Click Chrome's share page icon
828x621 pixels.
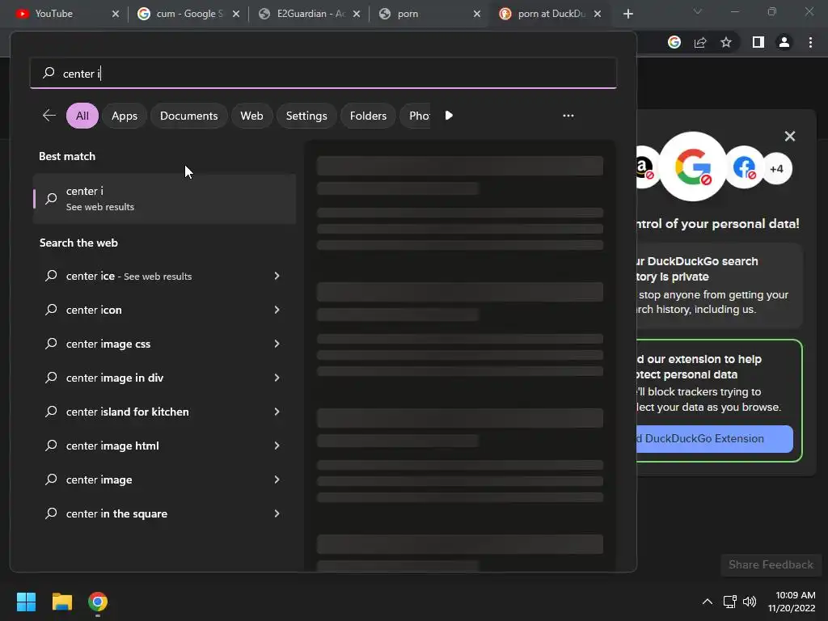click(700, 42)
